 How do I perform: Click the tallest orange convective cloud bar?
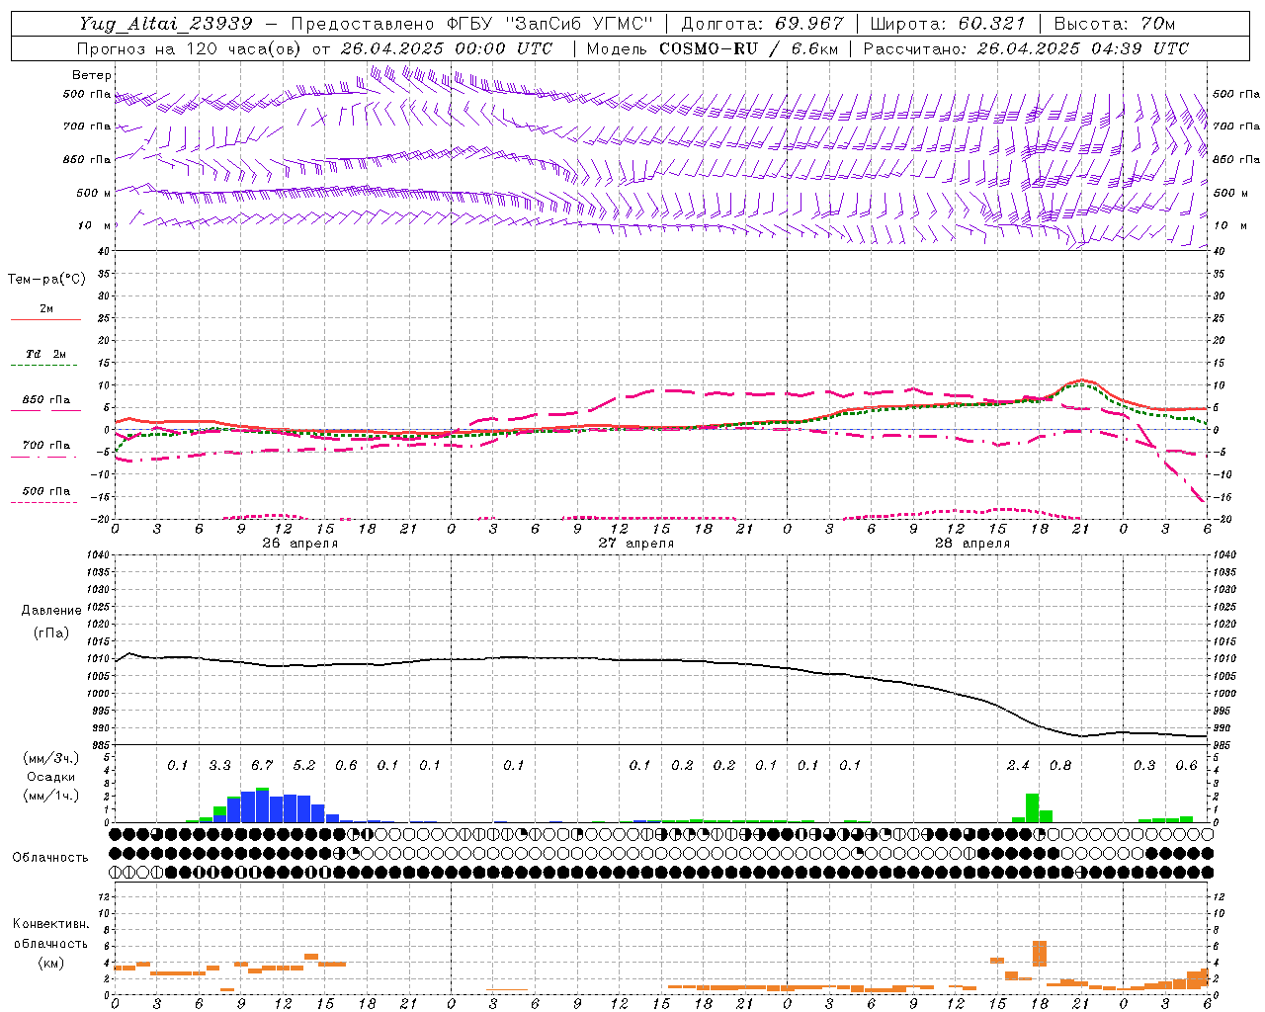pyautogui.click(x=1039, y=954)
